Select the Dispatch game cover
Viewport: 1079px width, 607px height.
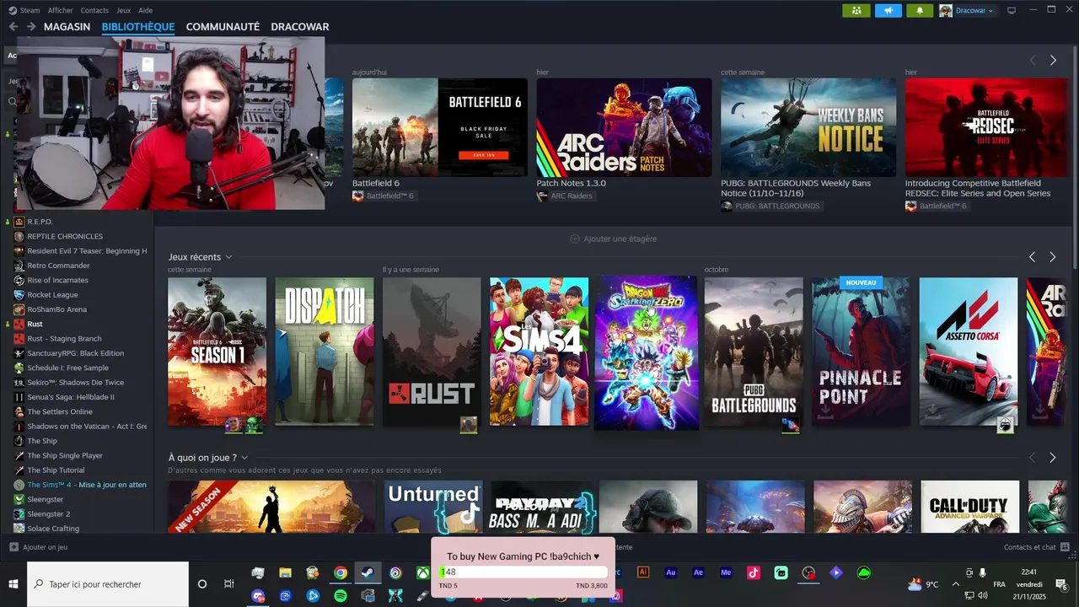point(325,352)
